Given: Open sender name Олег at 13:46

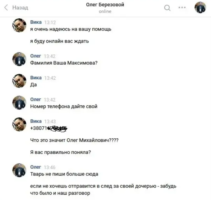Looking at the screenshot, I should pyautogui.click(x=35, y=167).
